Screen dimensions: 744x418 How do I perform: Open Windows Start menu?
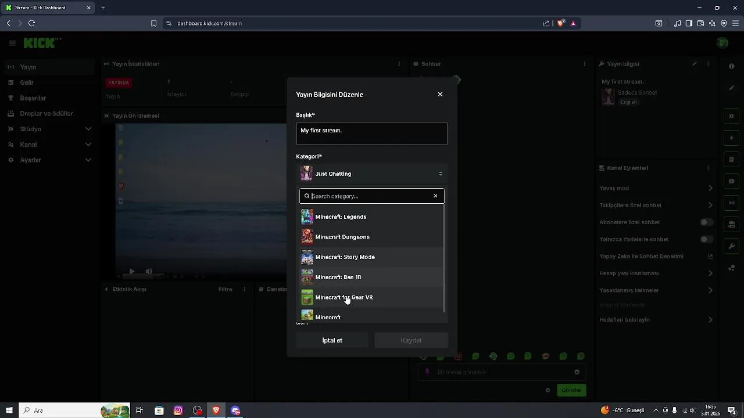click(x=9, y=410)
